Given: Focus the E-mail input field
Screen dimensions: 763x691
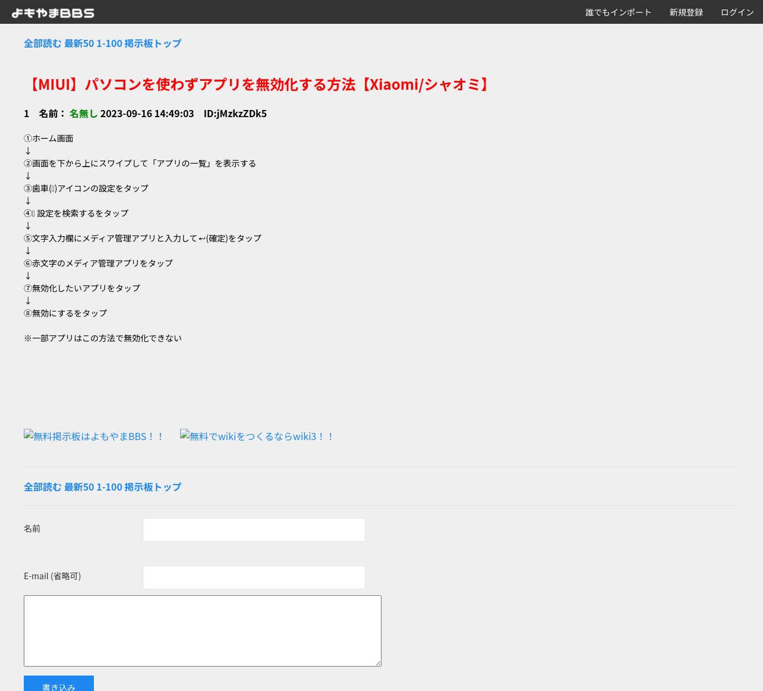Looking at the screenshot, I should (254, 577).
